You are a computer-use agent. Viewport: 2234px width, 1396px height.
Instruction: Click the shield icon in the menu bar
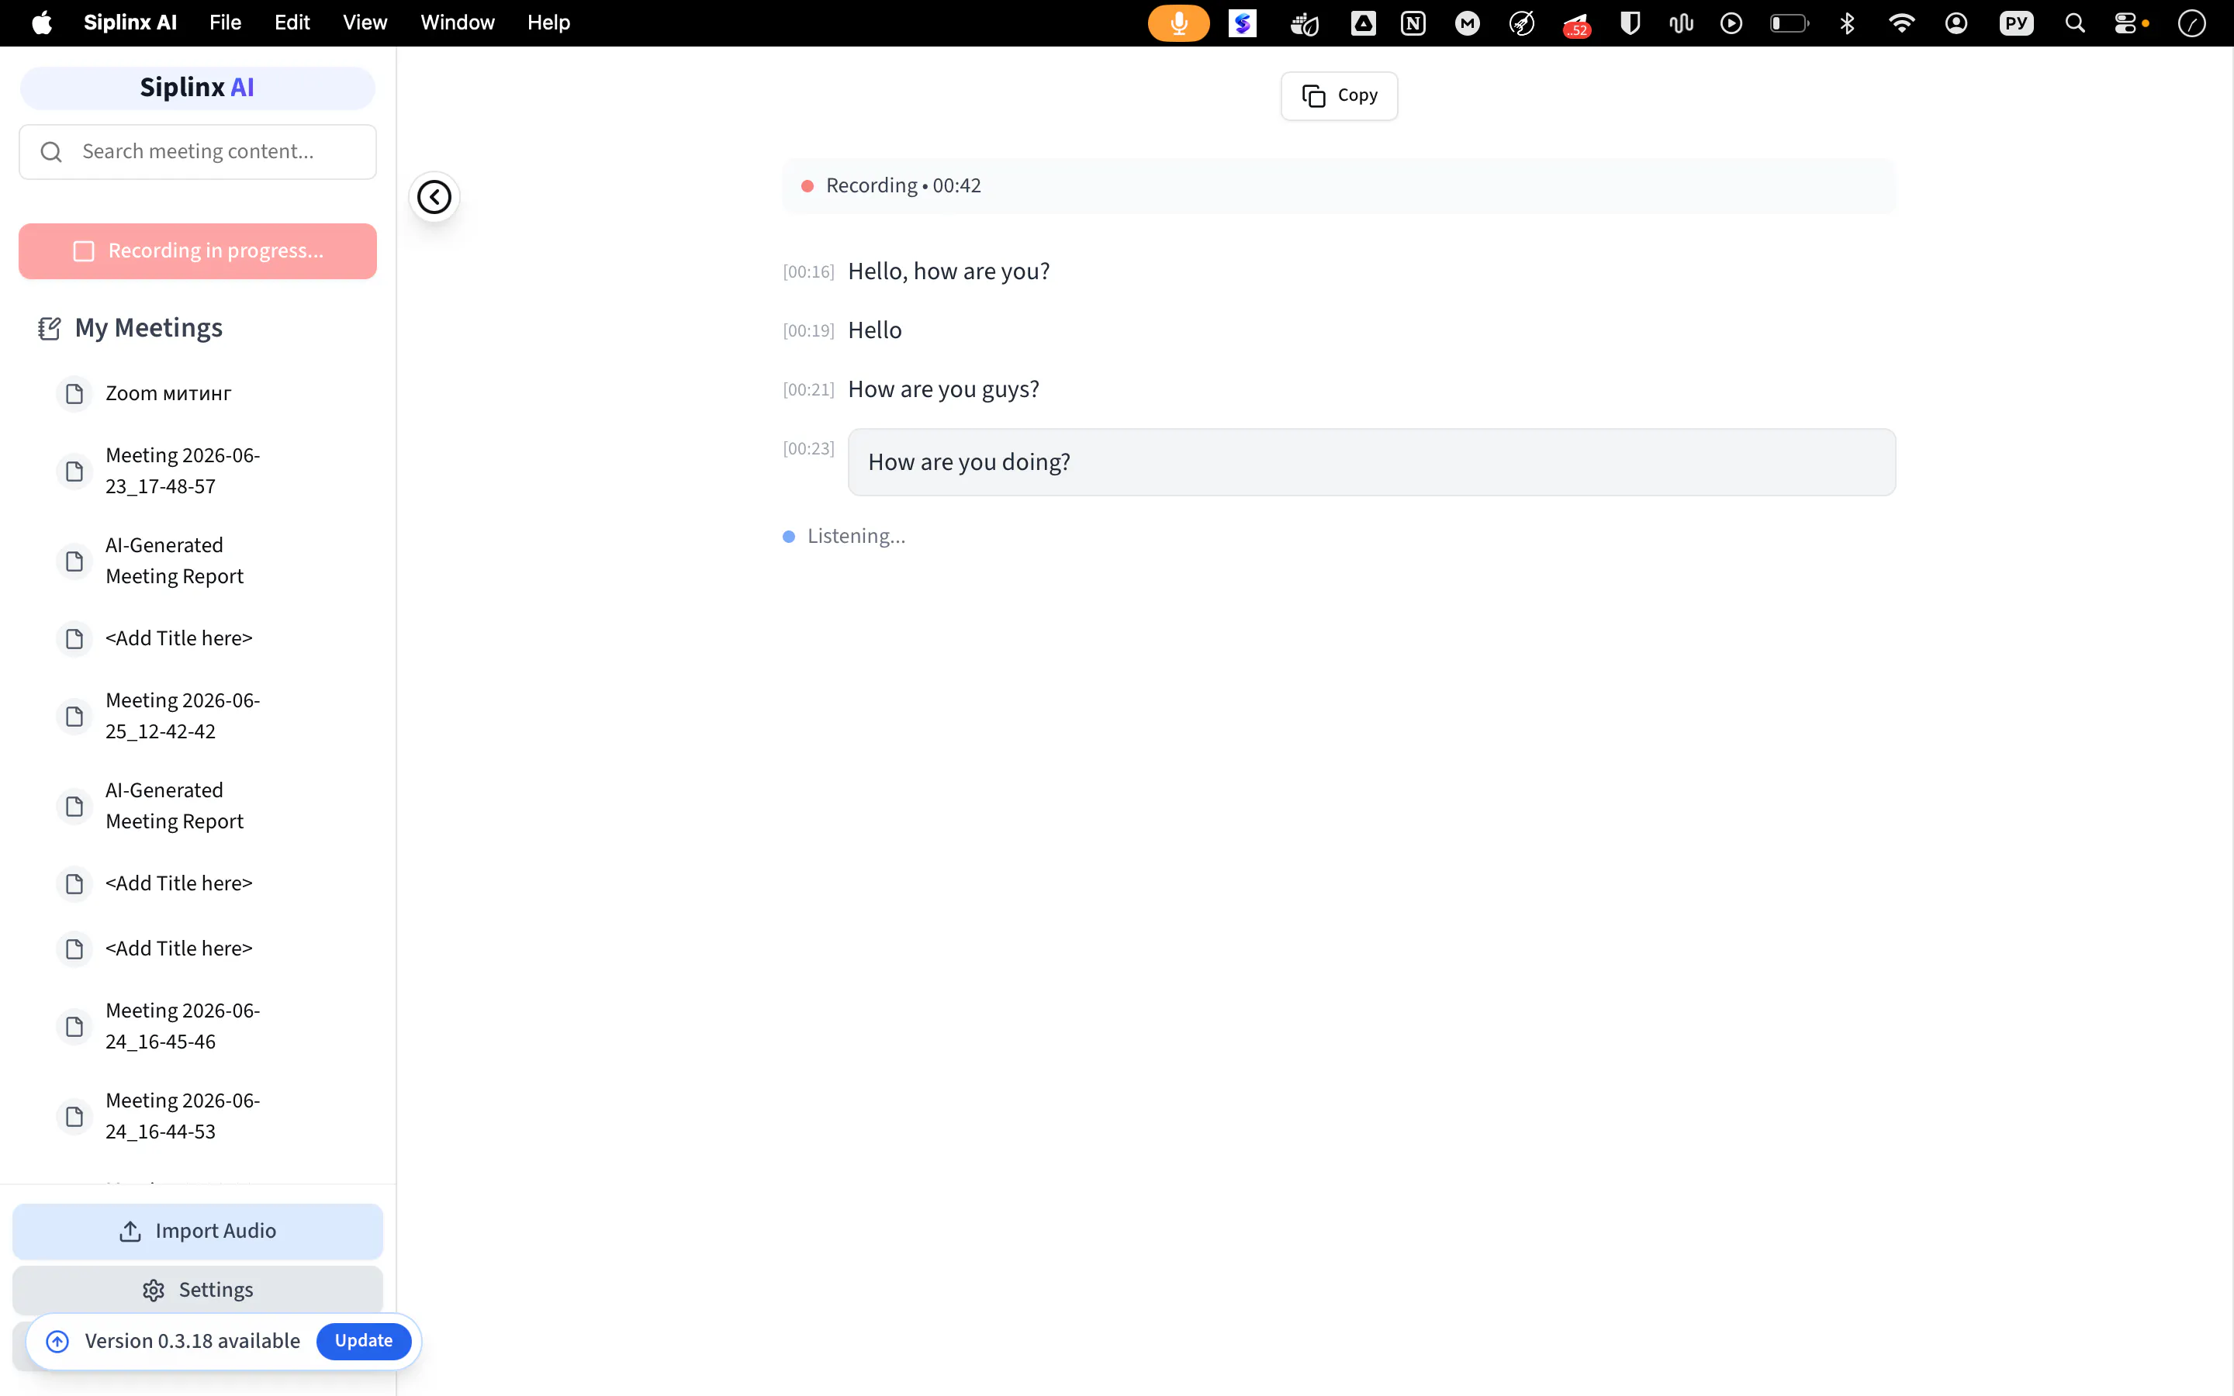point(1631,23)
